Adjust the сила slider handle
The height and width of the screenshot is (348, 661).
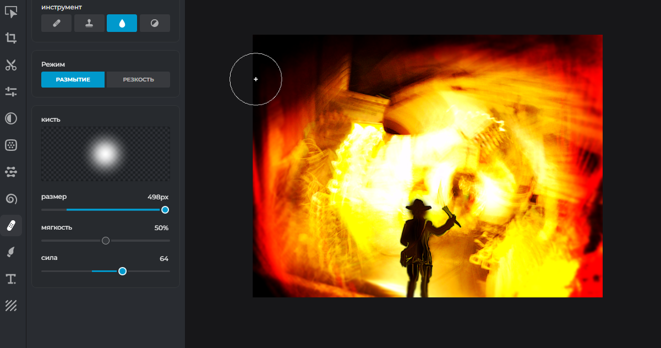(123, 271)
